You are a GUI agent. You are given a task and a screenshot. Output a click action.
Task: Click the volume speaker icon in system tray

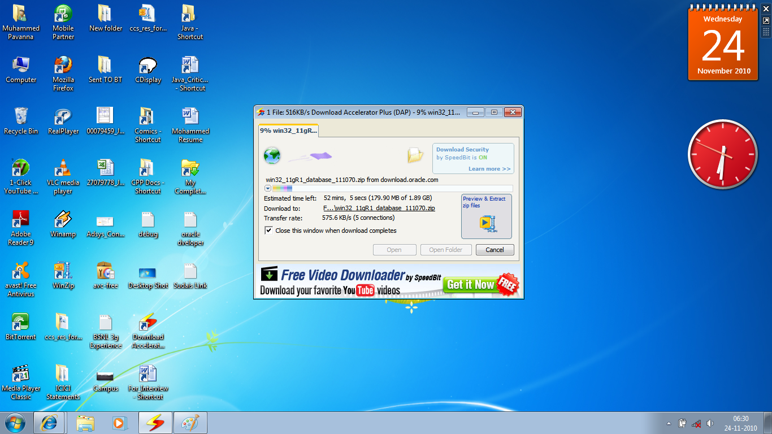[710, 423]
